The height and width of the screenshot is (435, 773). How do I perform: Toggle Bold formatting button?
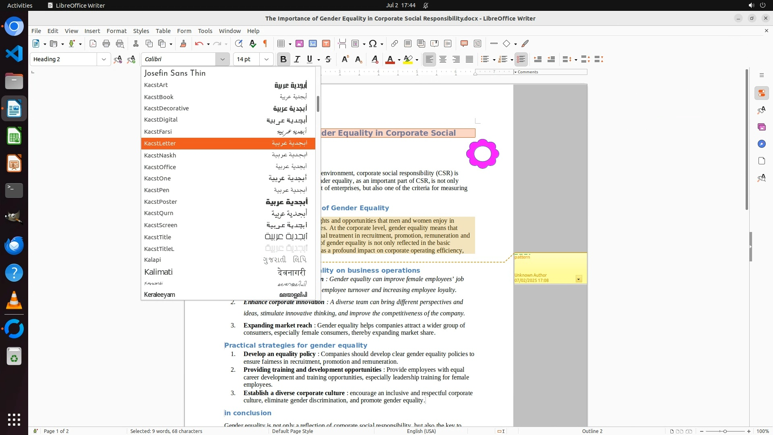[283, 59]
